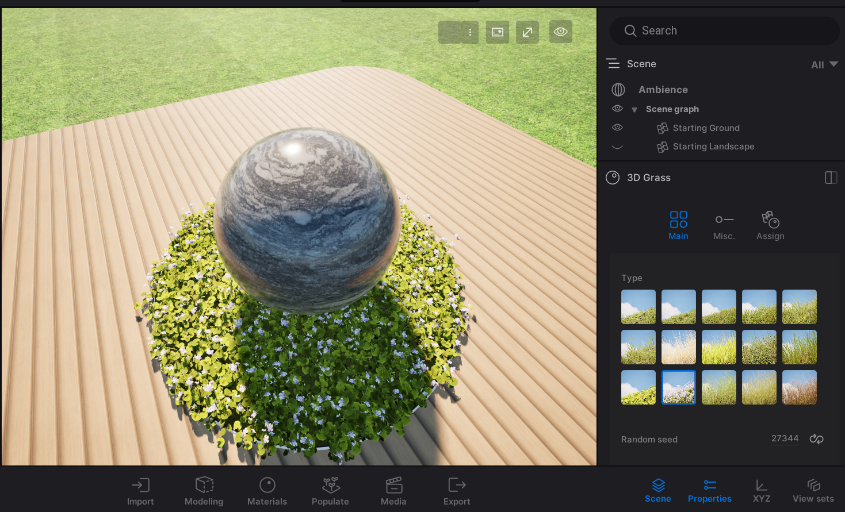Click the viewport three-dot options menu
The image size is (845, 512).
[x=470, y=32]
